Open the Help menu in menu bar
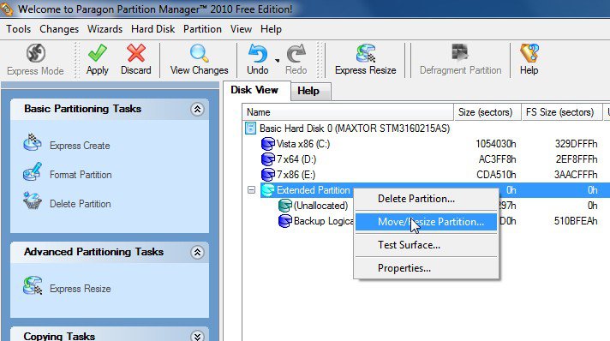This screenshot has height=341, width=610. pos(271,29)
